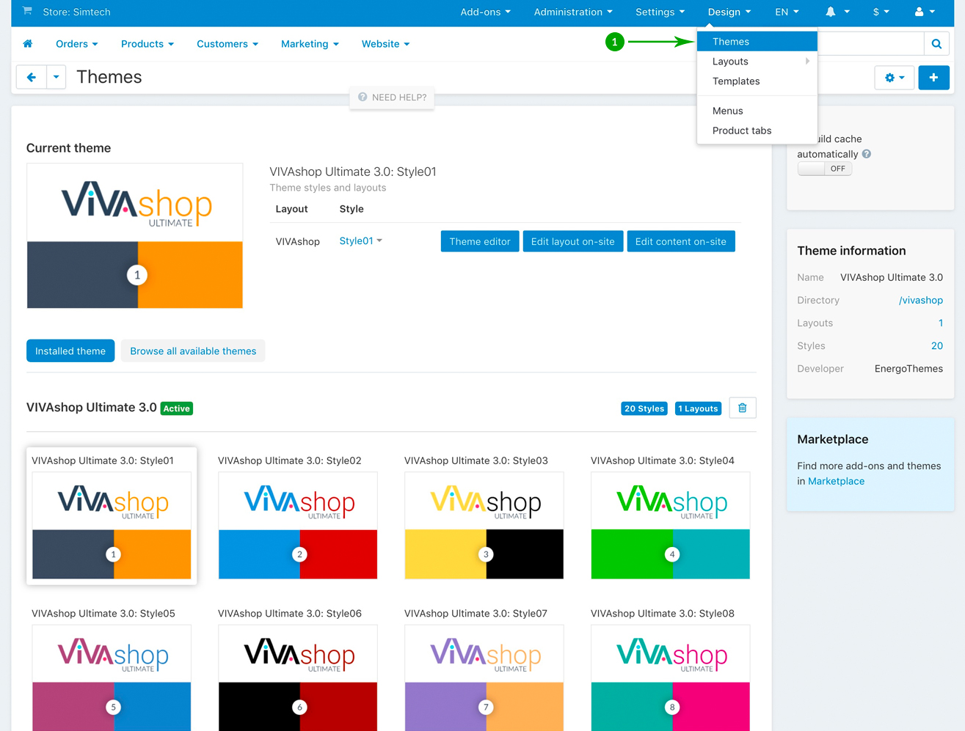Click the store cart icon beside Store: Simtech
Image resolution: width=965 pixels, height=731 pixels.
(x=27, y=11)
